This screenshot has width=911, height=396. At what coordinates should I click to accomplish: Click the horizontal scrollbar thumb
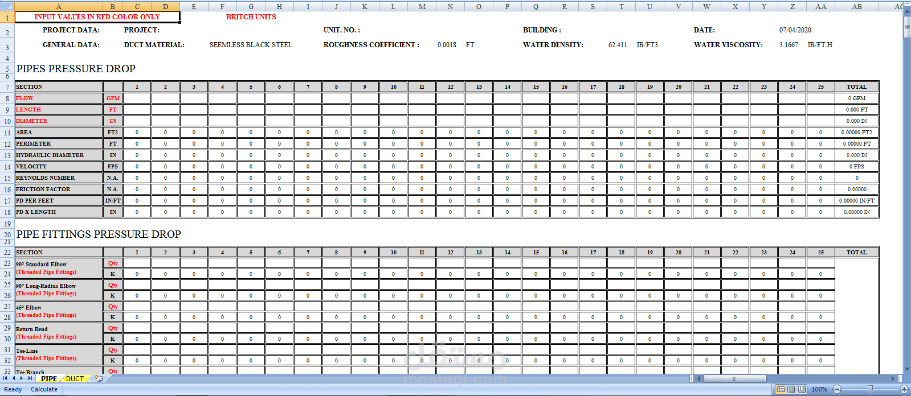coord(735,378)
